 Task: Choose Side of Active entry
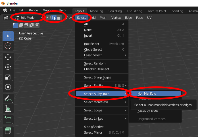102,127
